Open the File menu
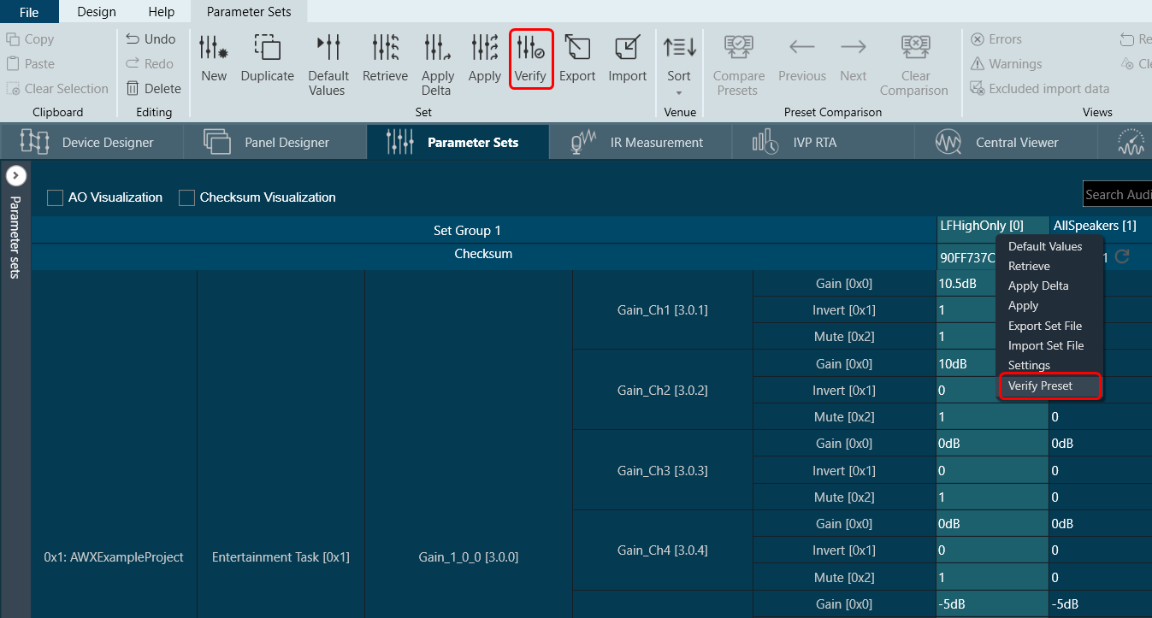 (29, 12)
